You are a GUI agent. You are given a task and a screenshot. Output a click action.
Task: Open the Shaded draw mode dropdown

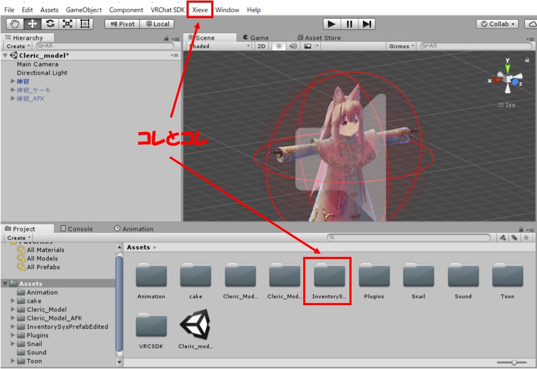point(218,46)
